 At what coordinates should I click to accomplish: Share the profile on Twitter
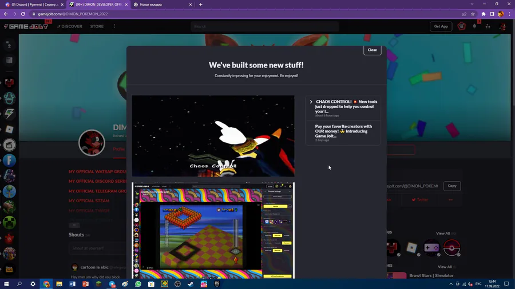pos(420,199)
